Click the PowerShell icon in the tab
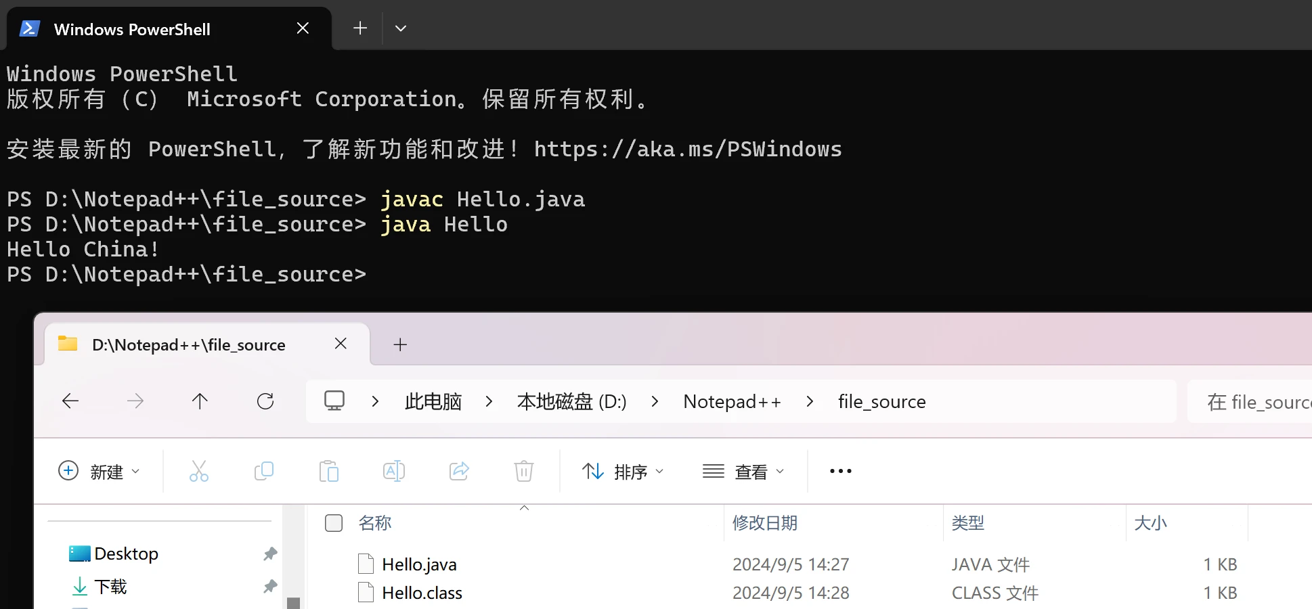The width and height of the screenshot is (1312, 609). click(30, 28)
